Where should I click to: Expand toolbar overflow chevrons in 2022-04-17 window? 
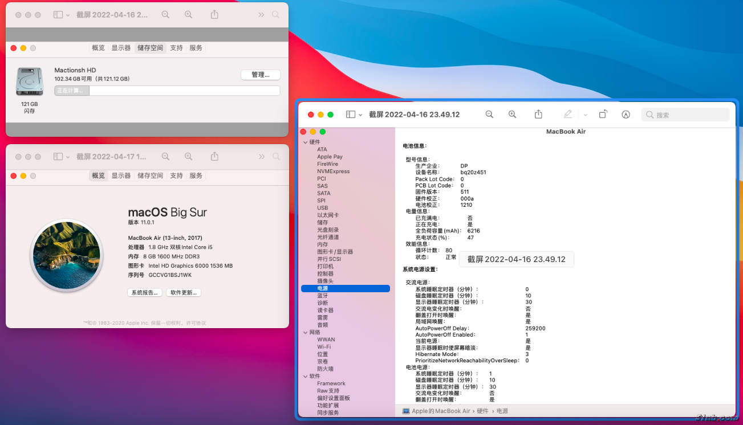coord(261,157)
